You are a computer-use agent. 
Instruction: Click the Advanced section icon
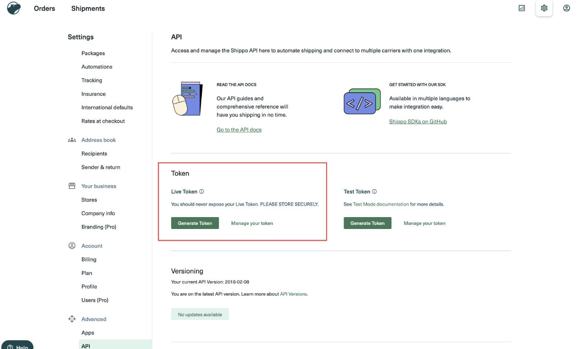click(x=72, y=319)
